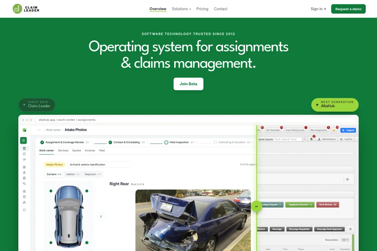Click the stacked documents sidebar icon

point(24,154)
